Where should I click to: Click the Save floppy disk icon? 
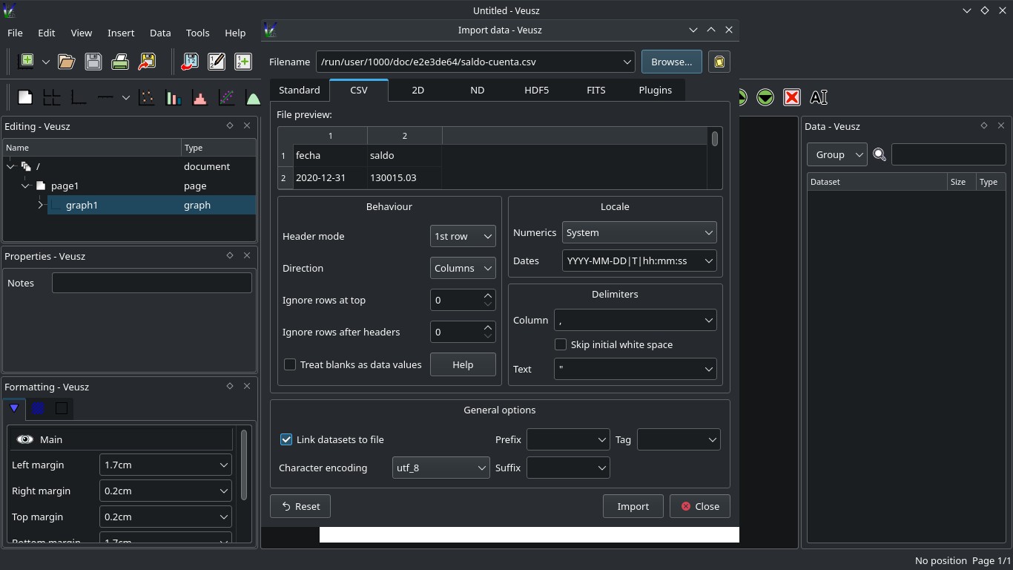tap(93, 62)
